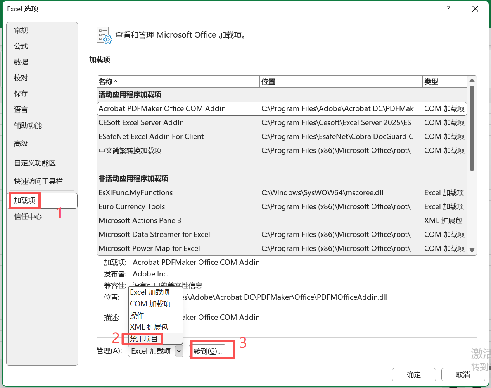Choose Excel 加载项 from the dropdown list
The width and height of the screenshot is (491, 388).
(156, 292)
